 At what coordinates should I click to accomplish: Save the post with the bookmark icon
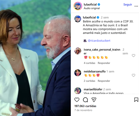136,100
